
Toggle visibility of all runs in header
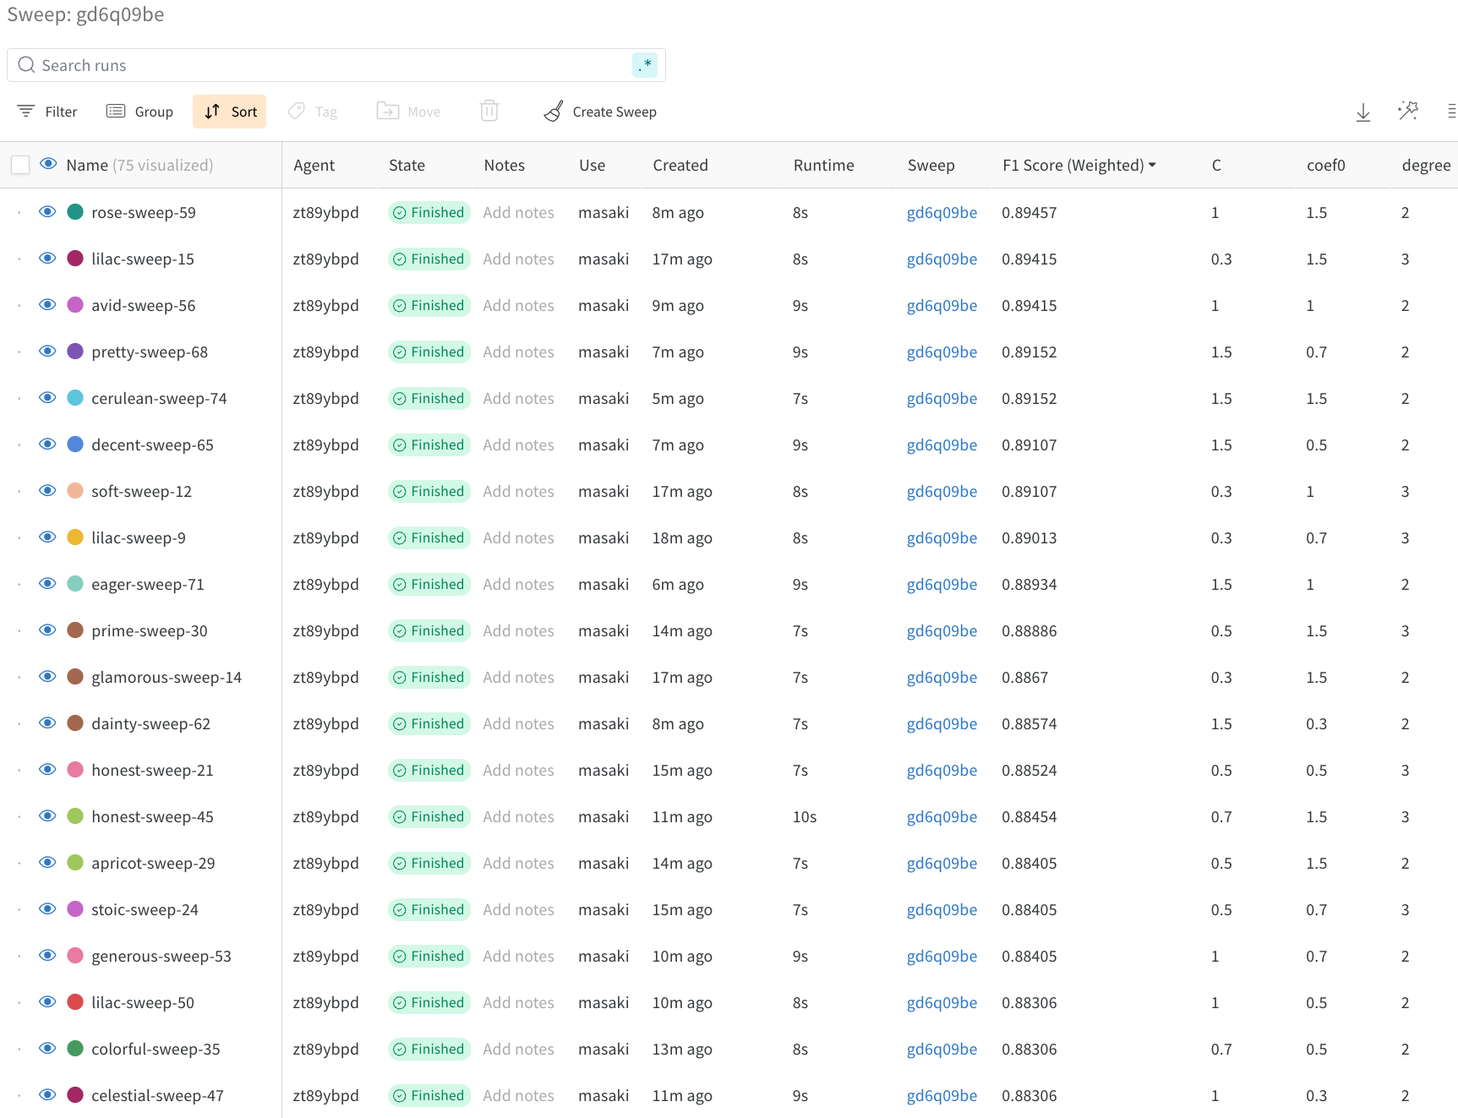click(48, 165)
